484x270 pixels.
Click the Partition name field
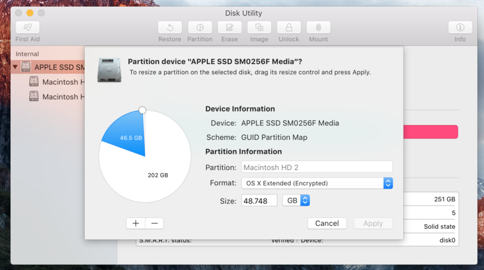coord(317,167)
